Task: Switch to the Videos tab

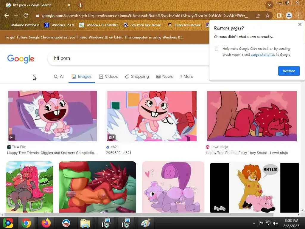Action: (x=108, y=77)
